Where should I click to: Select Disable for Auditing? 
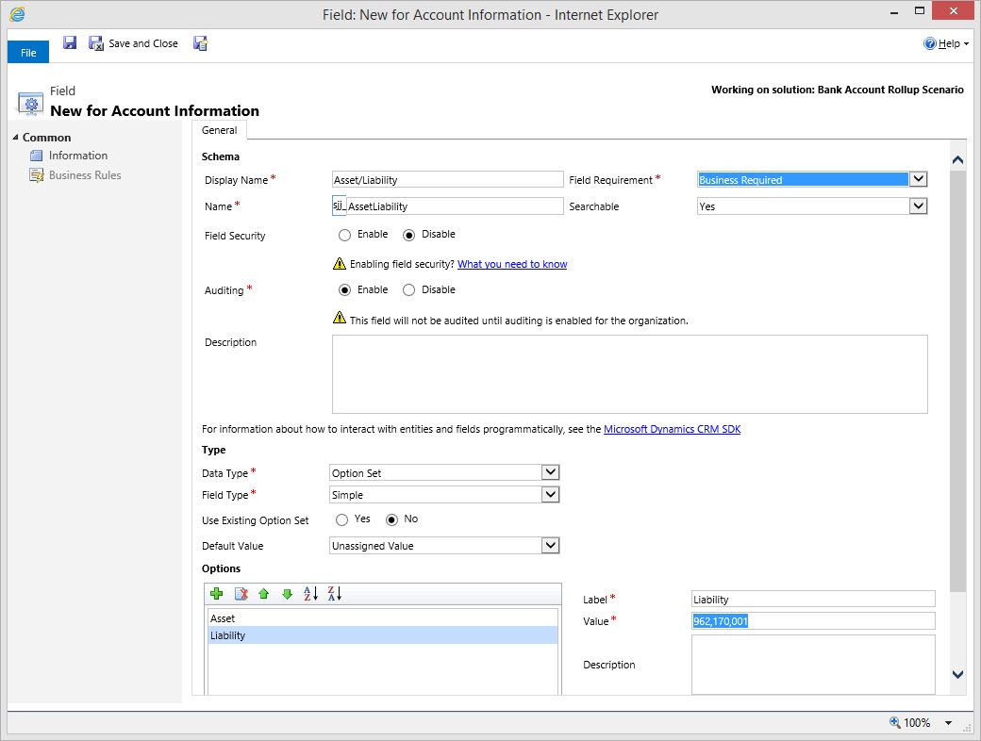[408, 290]
